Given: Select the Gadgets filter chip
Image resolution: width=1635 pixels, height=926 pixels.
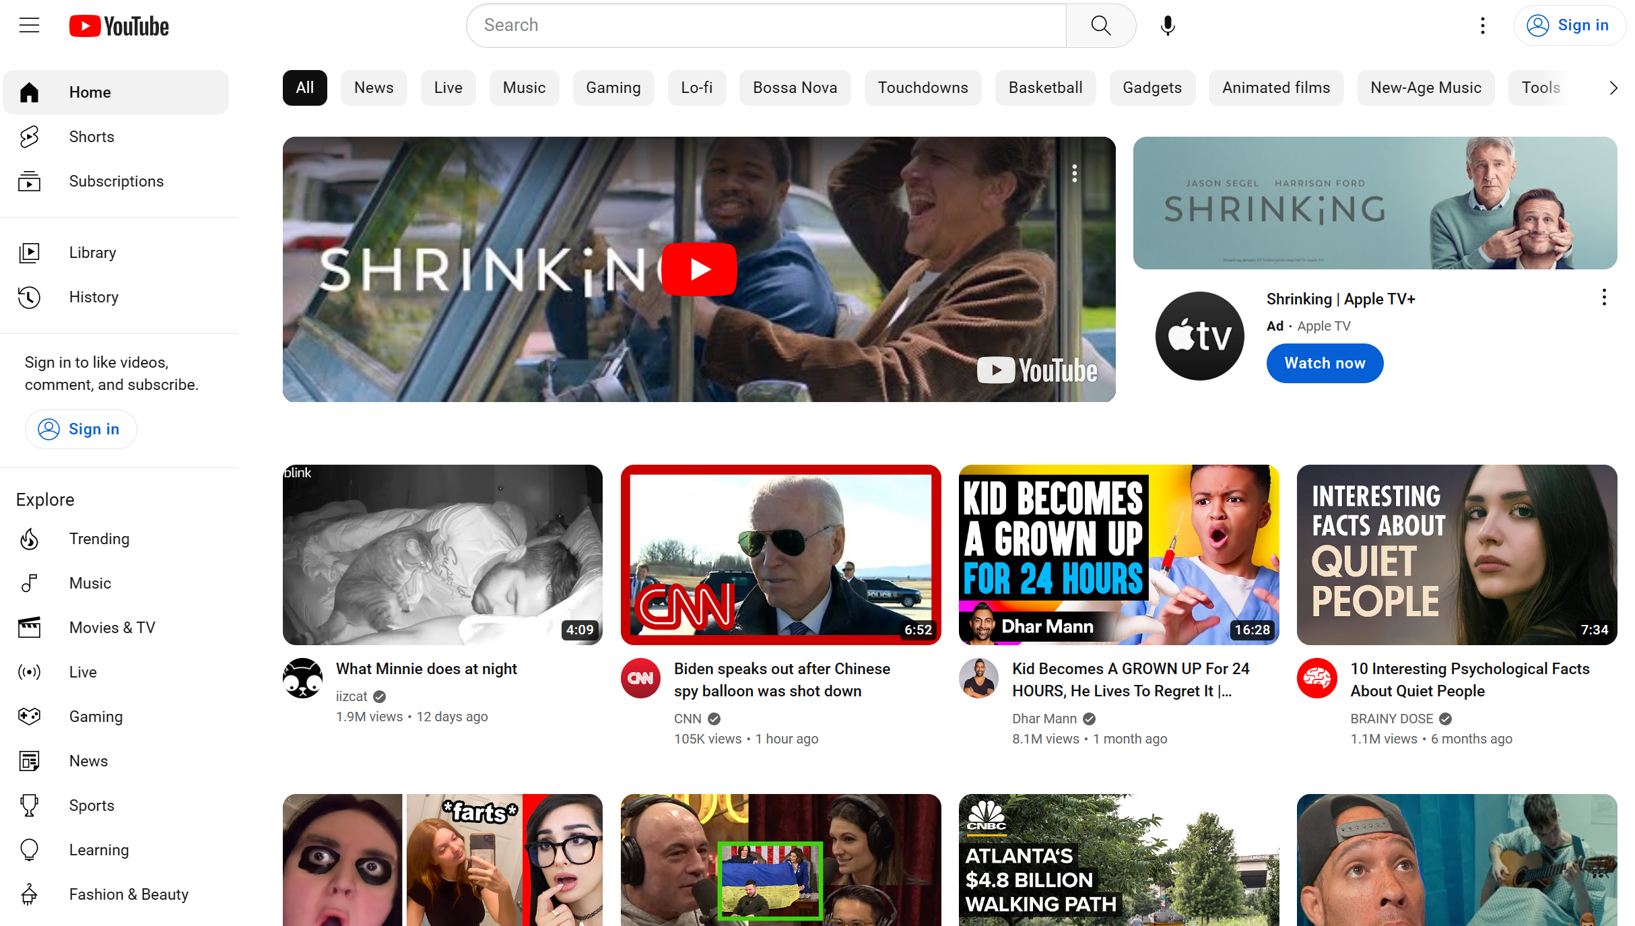Looking at the screenshot, I should point(1152,88).
